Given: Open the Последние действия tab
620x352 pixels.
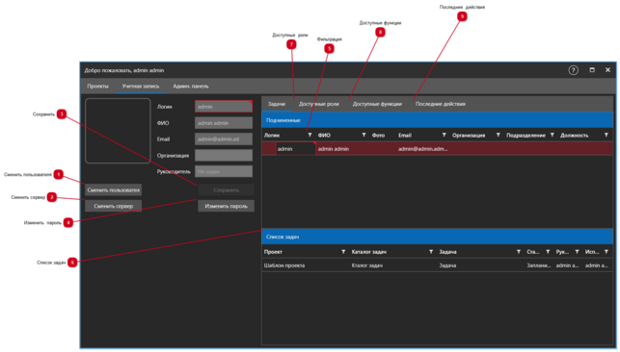Looking at the screenshot, I should tap(440, 104).
